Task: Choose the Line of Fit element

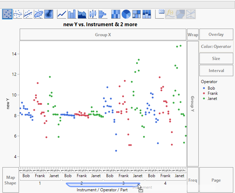Action: 28,14
